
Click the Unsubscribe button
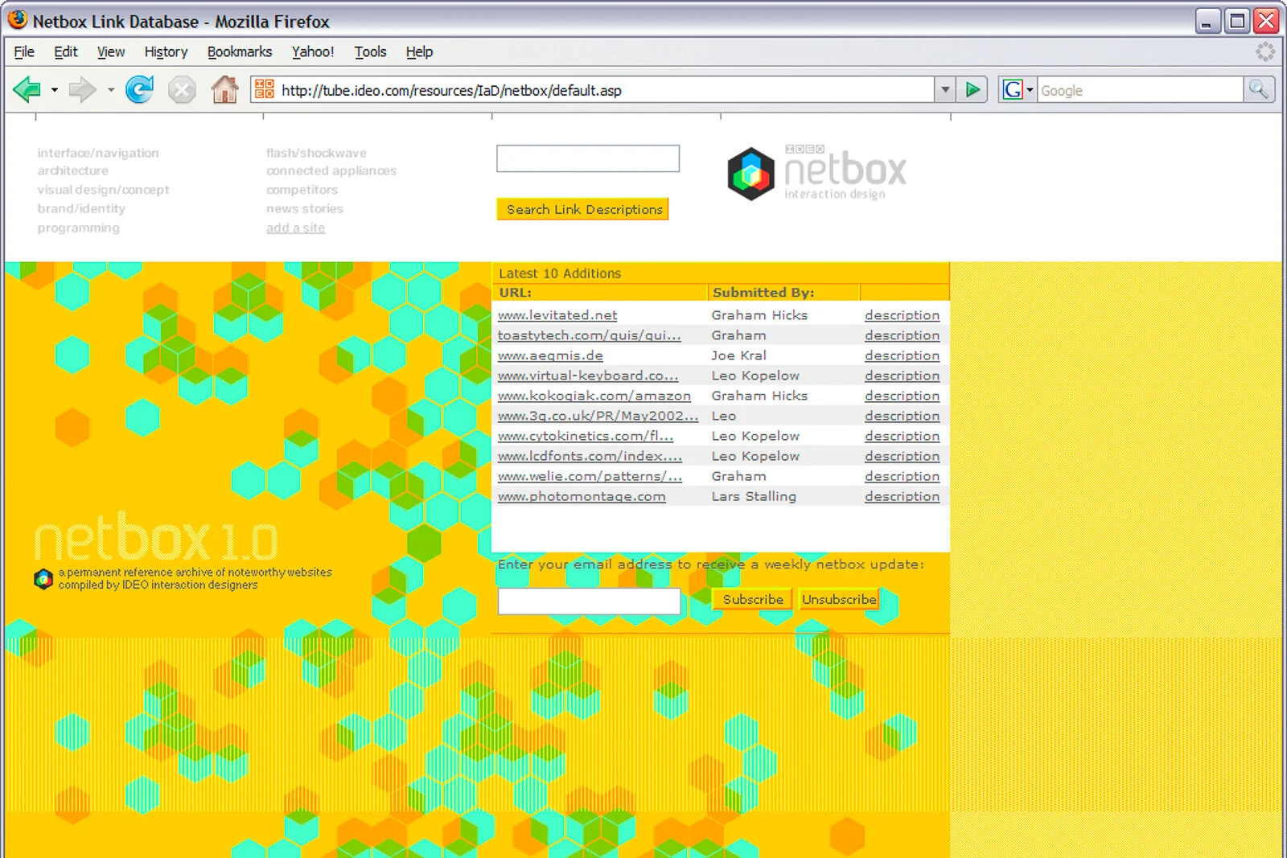coord(838,599)
